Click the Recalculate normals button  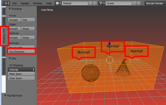tap(21, 47)
